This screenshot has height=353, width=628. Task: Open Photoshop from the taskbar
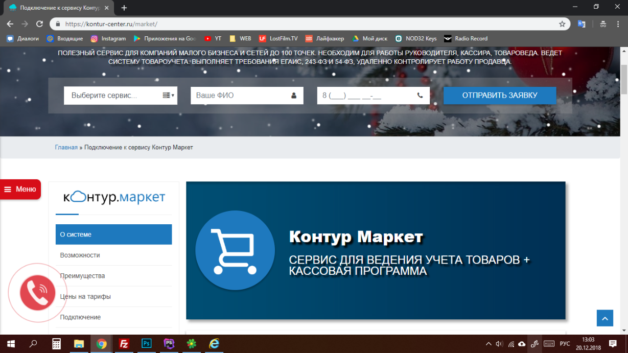tap(146, 344)
